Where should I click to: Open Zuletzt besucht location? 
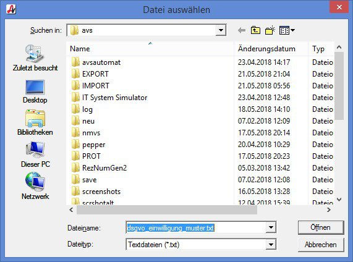[x=35, y=57]
